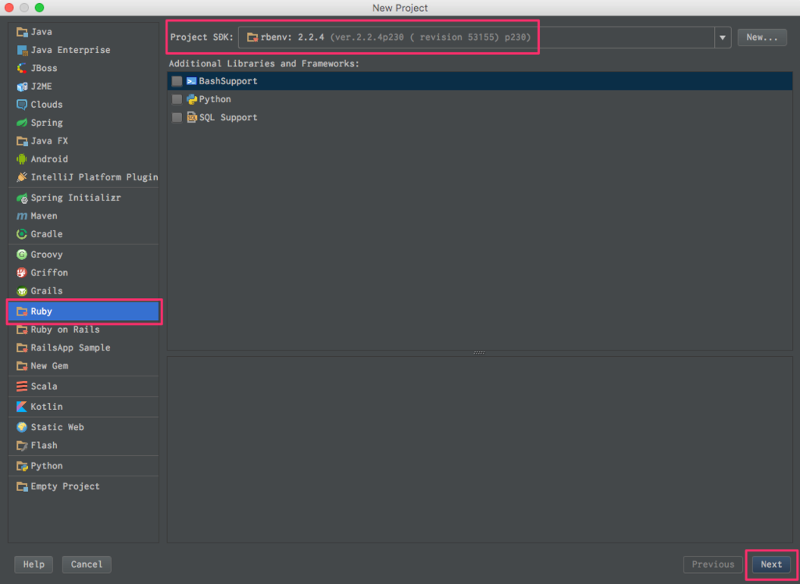Select the Ruby project type row
The image size is (800, 584).
pos(84,312)
